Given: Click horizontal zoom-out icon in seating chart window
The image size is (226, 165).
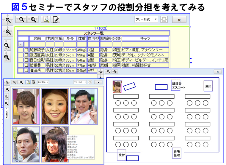Looking at the screenshot, I should (x=108, y=71).
